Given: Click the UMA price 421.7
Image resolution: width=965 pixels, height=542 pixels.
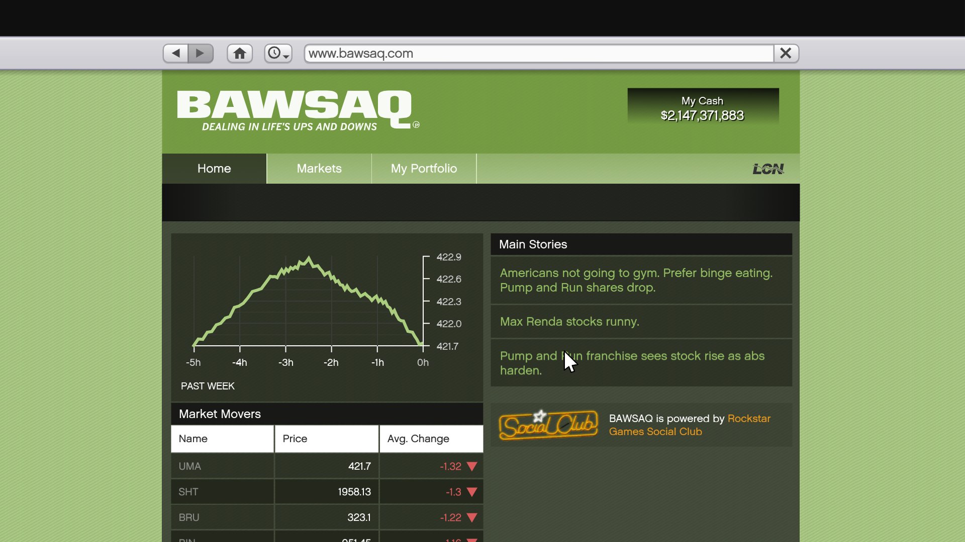Looking at the screenshot, I should point(359,466).
